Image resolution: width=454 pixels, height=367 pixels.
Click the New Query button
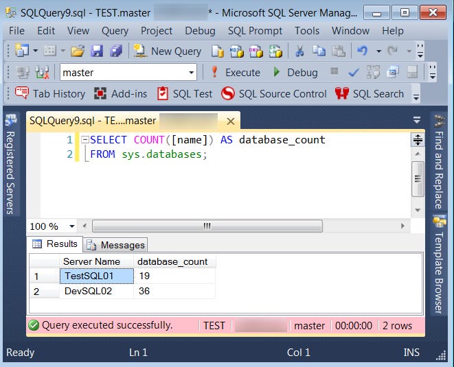tap(167, 51)
